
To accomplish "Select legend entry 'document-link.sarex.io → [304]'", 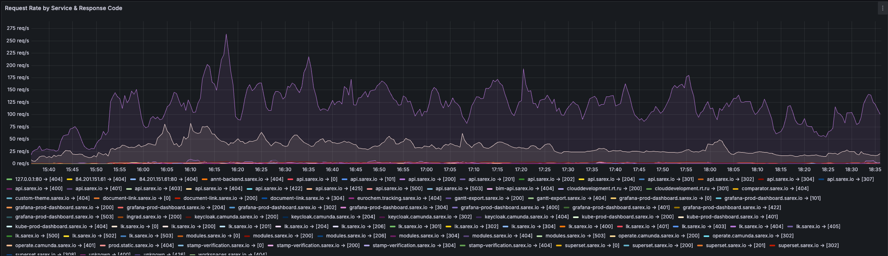I will pyautogui.click(x=307, y=198).
